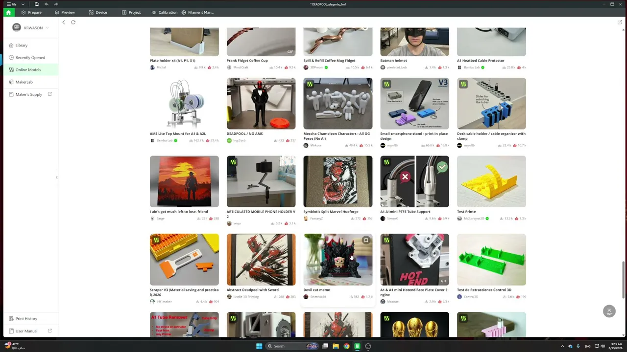The width and height of the screenshot is (627, 352).
Task: Click 'Plate holder x4 (A1, P1, X1)' title
Action: click(172, 61)
